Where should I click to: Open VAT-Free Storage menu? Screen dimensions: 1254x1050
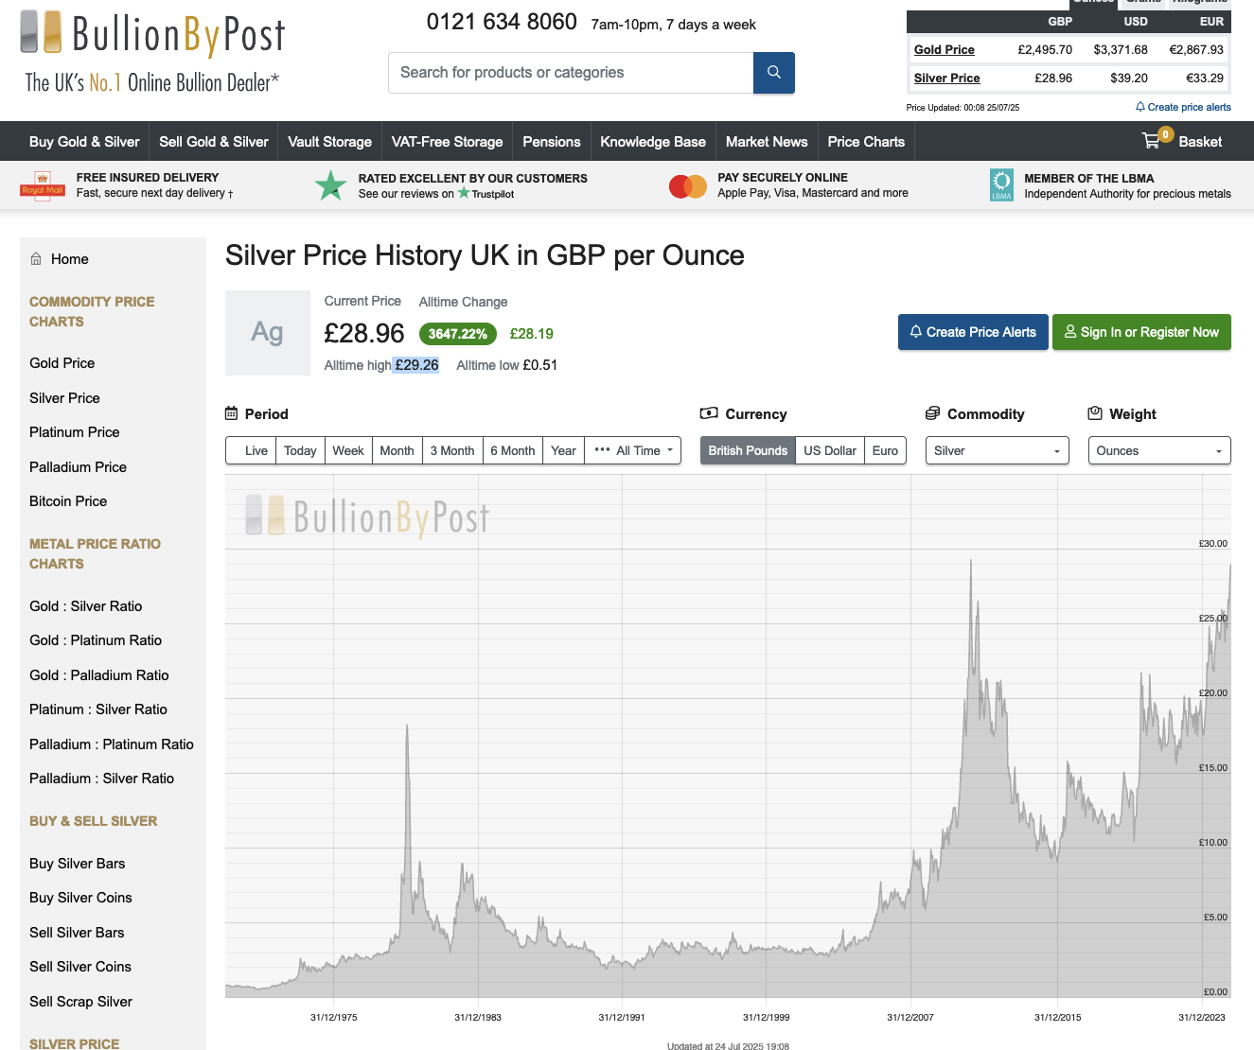point(447,142)
